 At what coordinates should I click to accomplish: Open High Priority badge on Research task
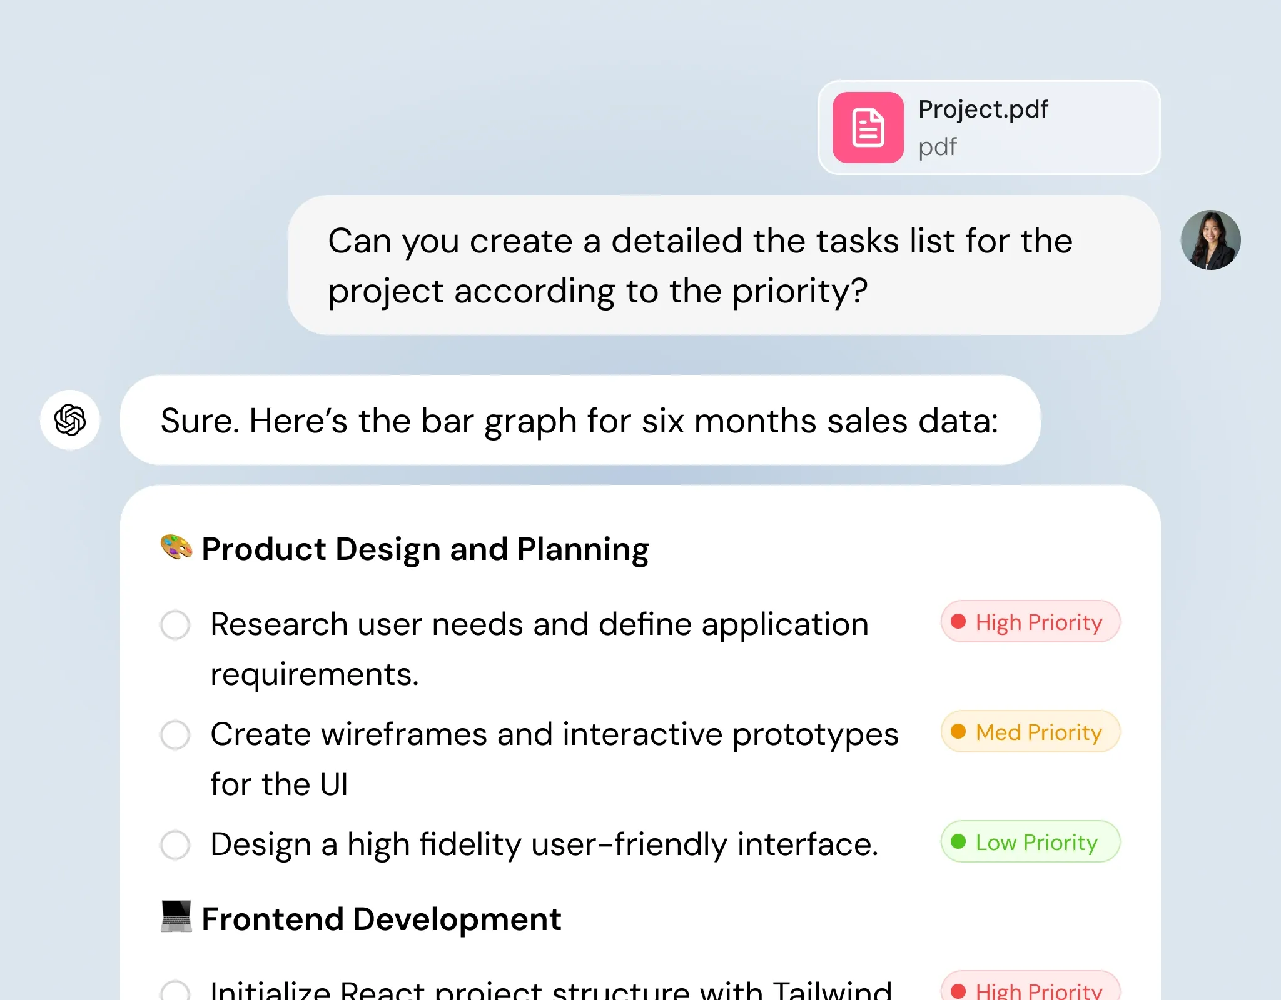click(1030, 622)
